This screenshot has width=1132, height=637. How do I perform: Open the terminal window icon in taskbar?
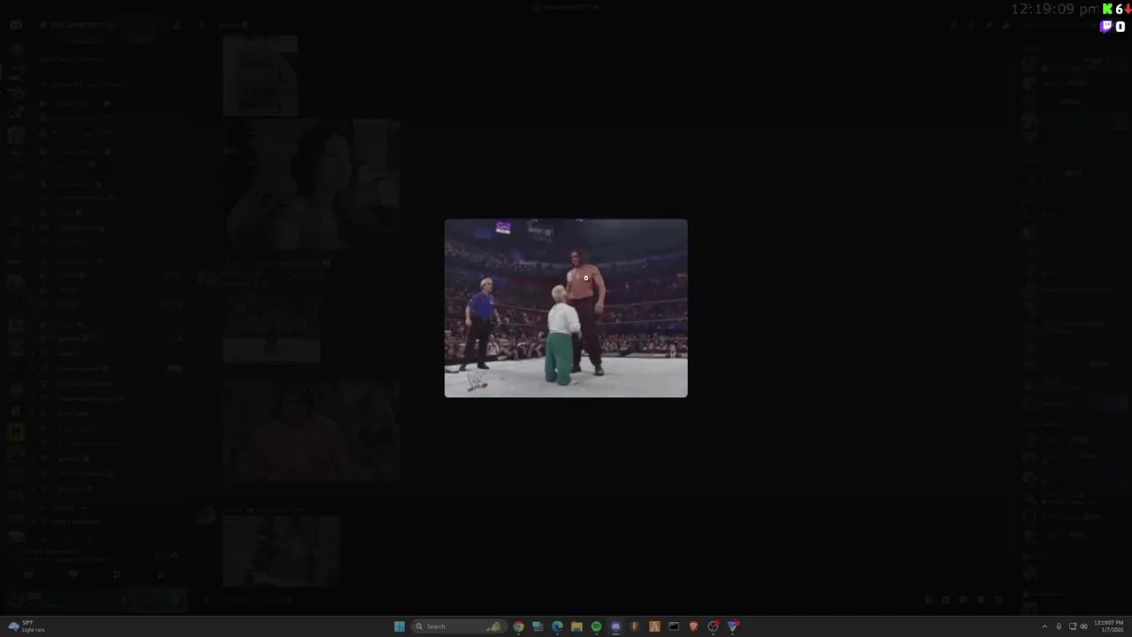click(x=674, y=626)
